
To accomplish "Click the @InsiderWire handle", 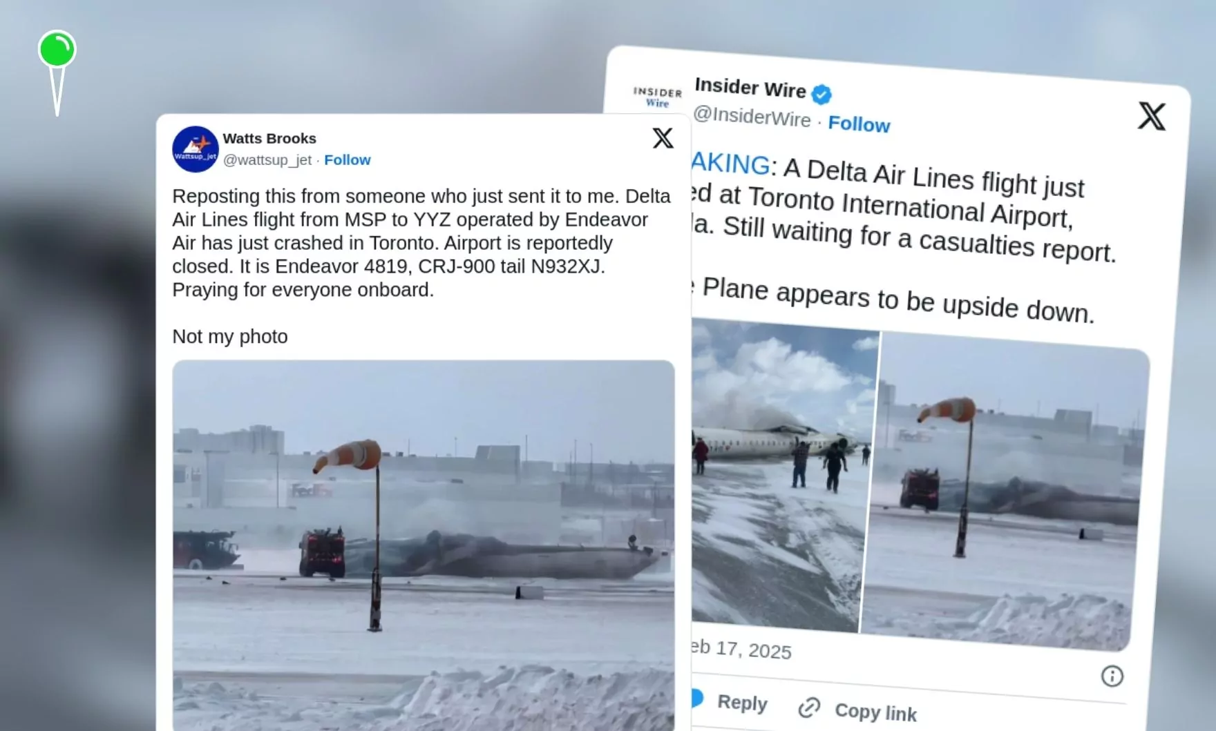I will 752,117.
